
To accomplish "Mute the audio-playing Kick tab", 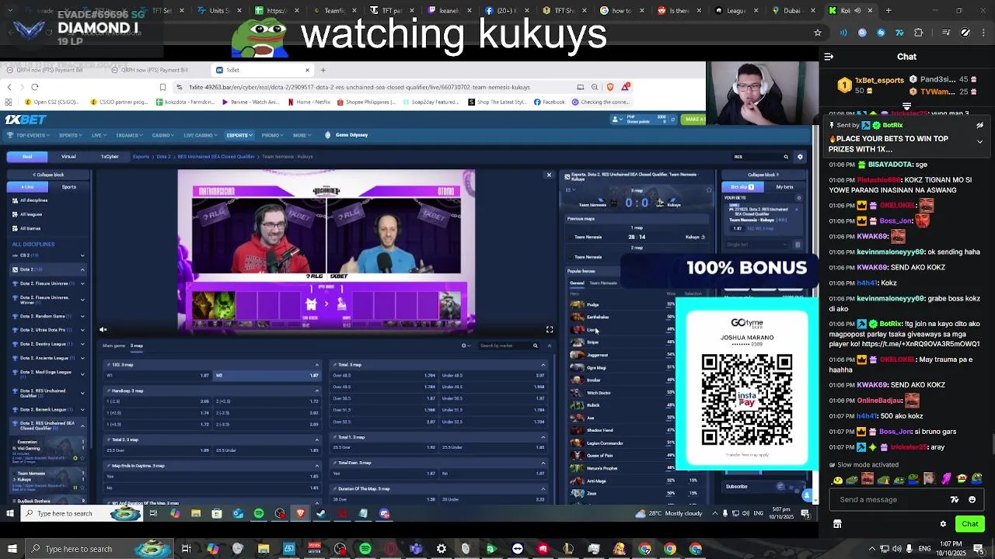I will [x=856, y=11].
